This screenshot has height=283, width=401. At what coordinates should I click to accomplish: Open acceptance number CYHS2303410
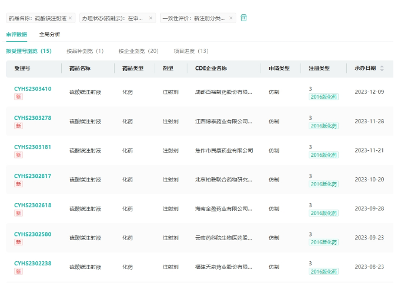(x=33, y=89)
